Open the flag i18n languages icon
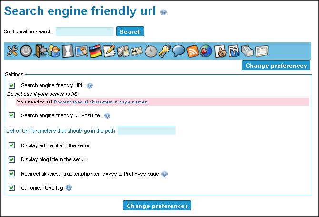This screenshot has width=319, height=217. (x=95, y=51)
